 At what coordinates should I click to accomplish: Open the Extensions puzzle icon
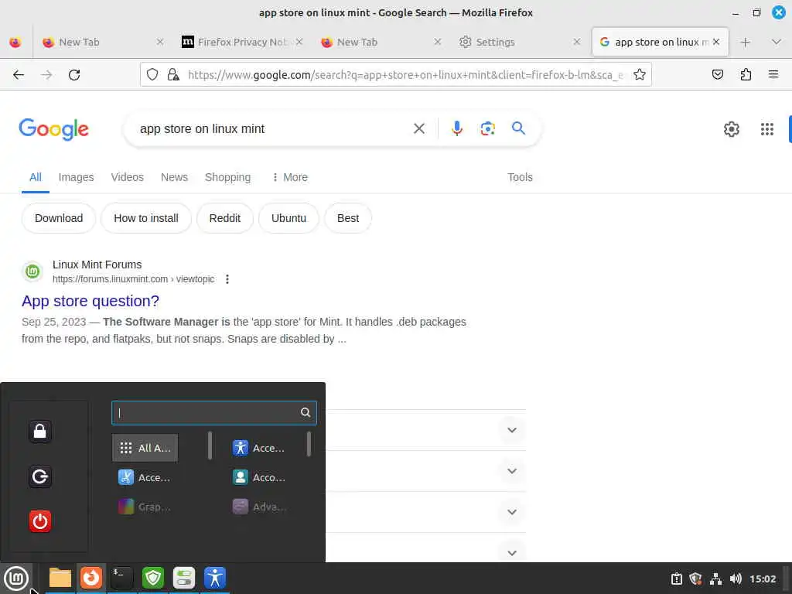(x=746, y=75)
